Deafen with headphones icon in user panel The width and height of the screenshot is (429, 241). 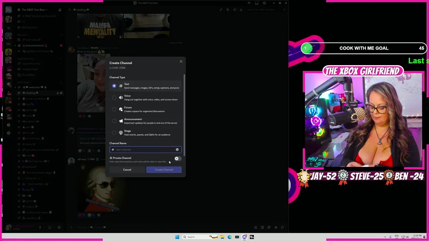(x=50, y=228)
